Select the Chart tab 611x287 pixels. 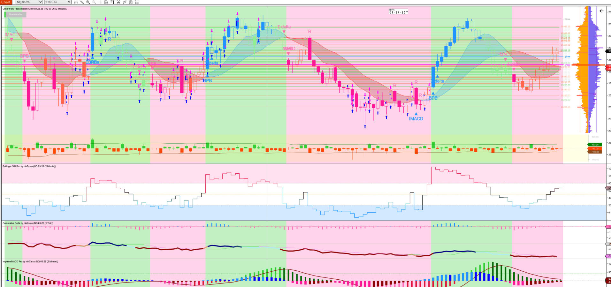6,2
